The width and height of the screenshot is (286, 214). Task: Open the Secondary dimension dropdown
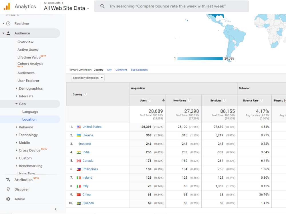88,78
